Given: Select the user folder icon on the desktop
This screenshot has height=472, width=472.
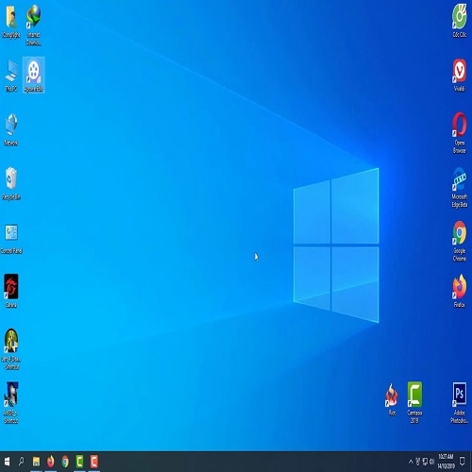Looking at the screenshot, I should point(11,22).
